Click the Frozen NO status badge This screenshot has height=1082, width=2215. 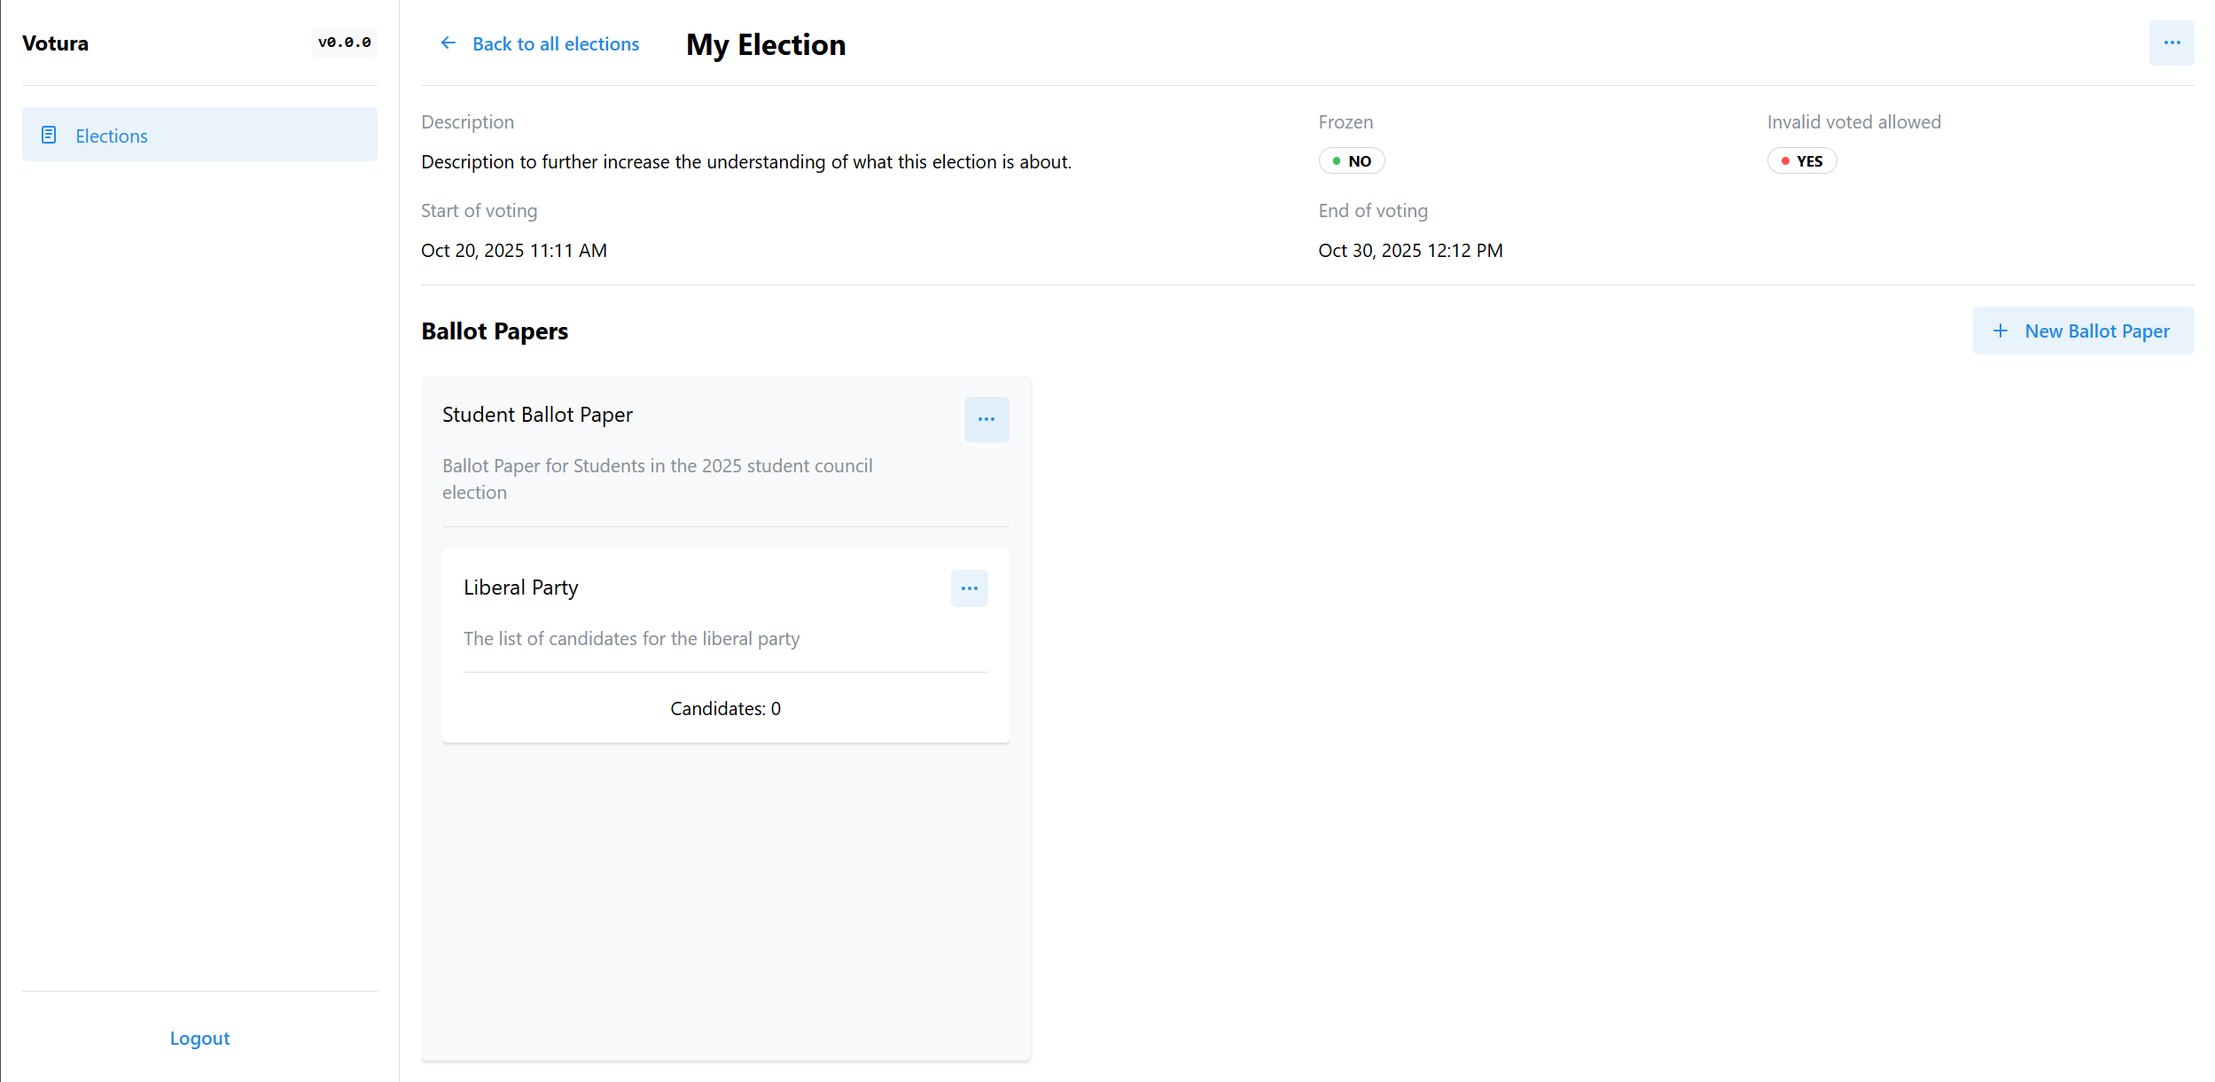point(1351,161)
